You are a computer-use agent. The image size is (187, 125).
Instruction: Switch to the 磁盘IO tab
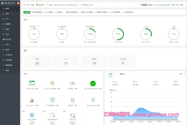[x=122, y=74]
